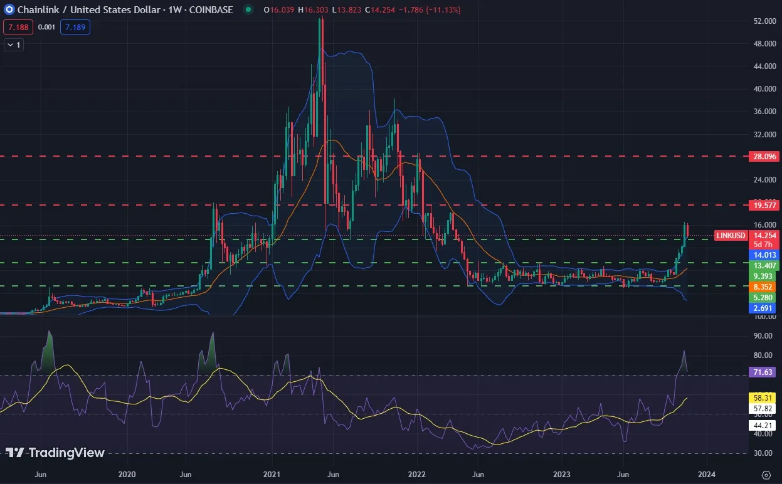
Task: Select the 28.096 red price label
Action: [x=764, y=156]
